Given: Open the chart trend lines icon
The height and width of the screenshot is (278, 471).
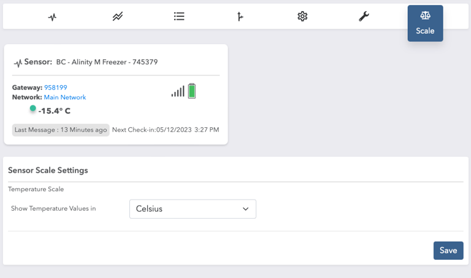Looking at the screenshot, I should tap(118, 16).
